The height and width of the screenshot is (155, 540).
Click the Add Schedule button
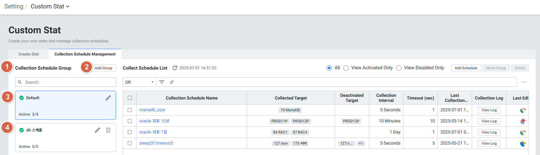pyautogui.click(x=466, y=68)
